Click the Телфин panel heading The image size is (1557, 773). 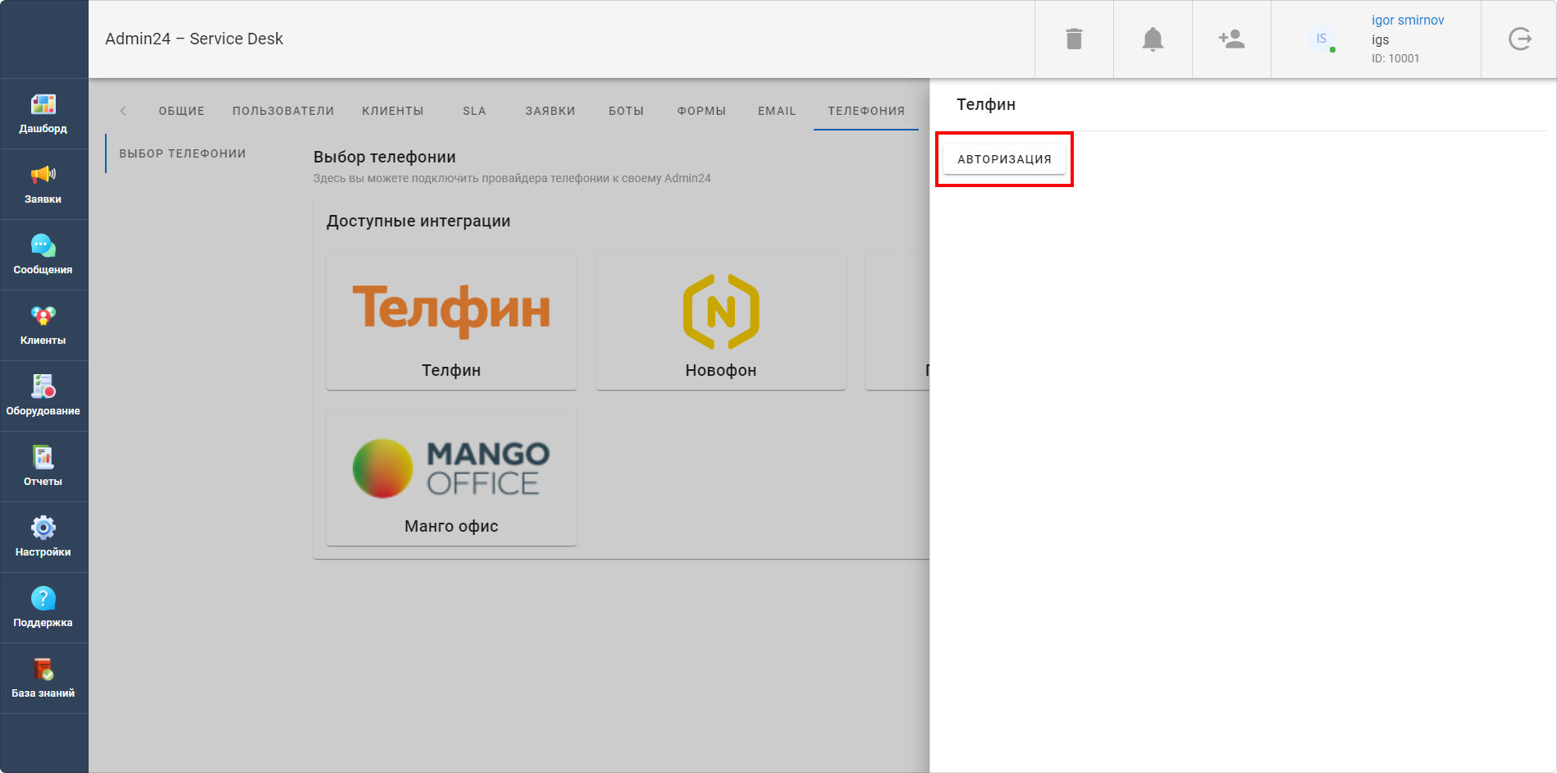tap(986, 104)
